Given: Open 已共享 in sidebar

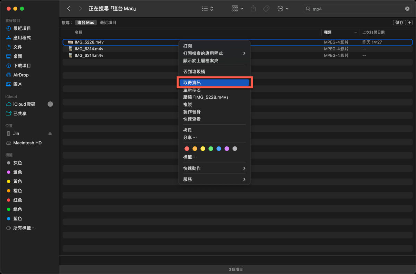Looking at the screenshot, I should 20,113.
